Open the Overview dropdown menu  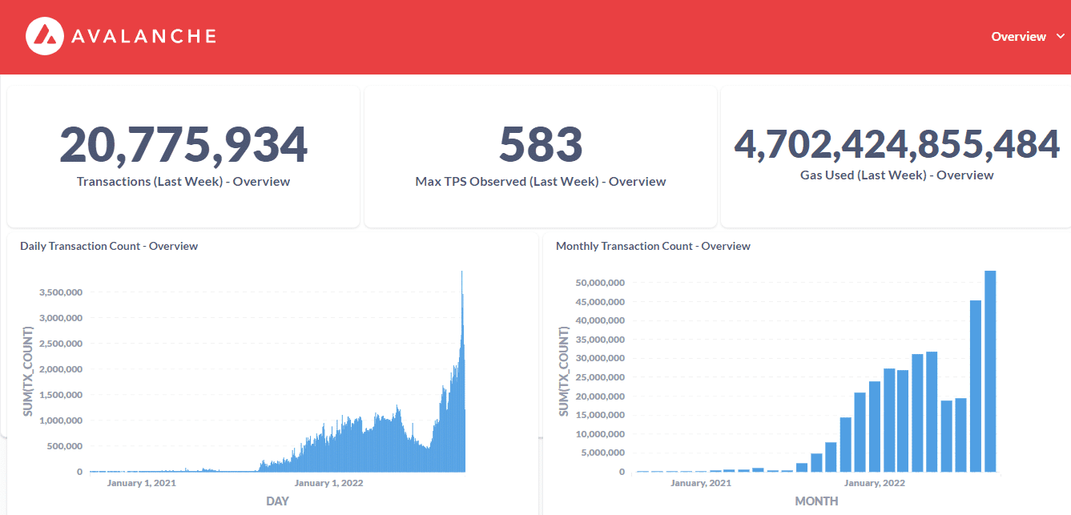pos(1018,37)
